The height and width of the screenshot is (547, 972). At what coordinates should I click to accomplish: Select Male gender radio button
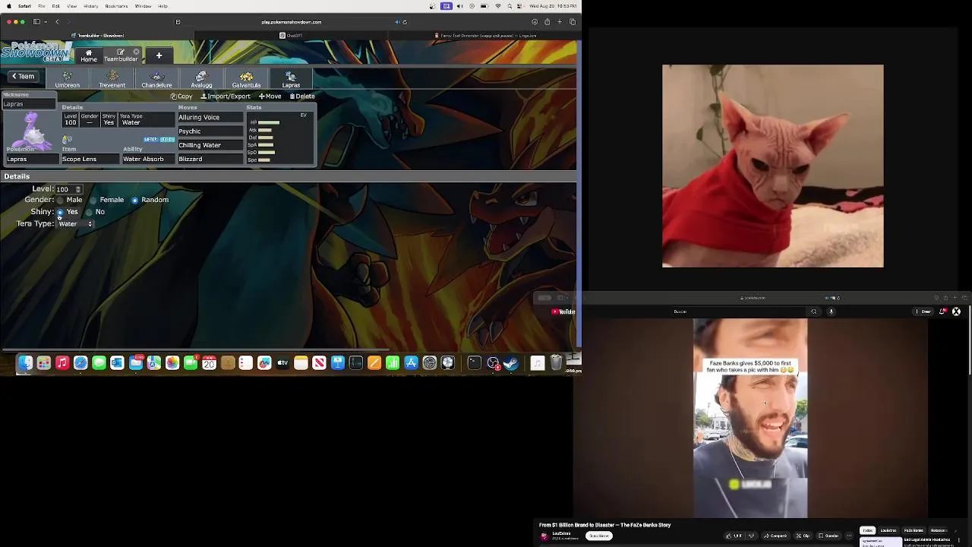60,201
